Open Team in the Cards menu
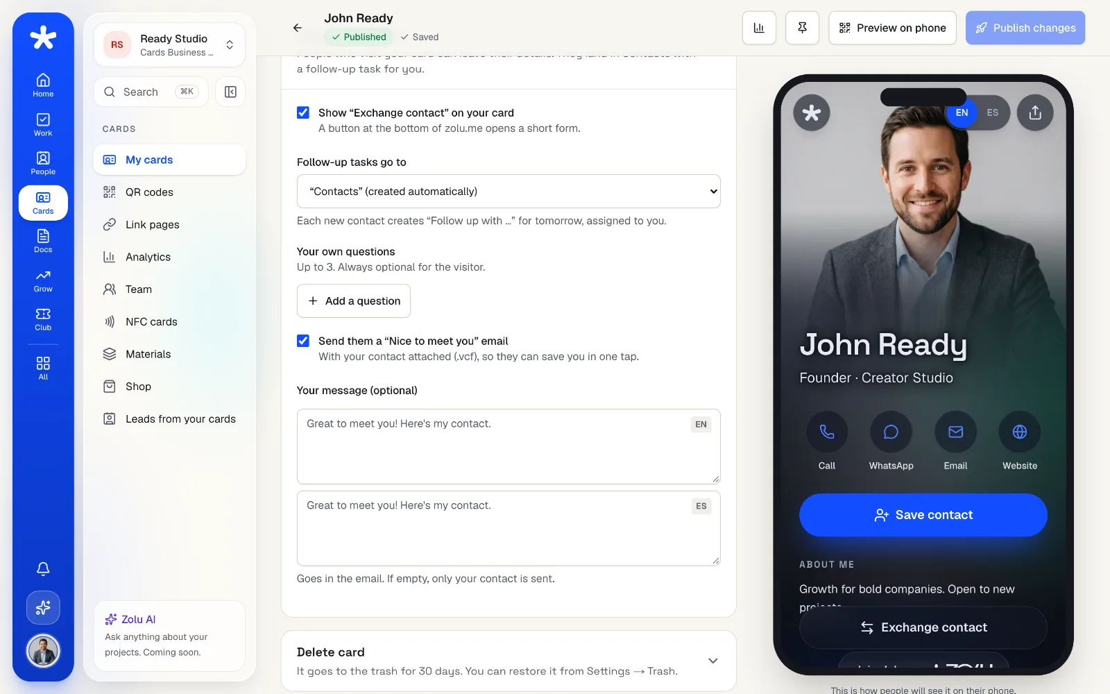This screenshot has width=1110, height=694. click(x=169, y=289)
